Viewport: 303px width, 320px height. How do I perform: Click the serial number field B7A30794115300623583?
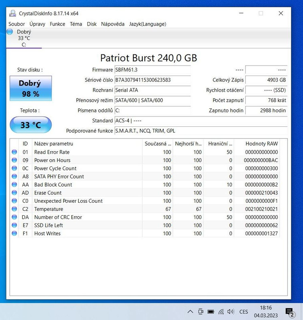click(153, 80)
